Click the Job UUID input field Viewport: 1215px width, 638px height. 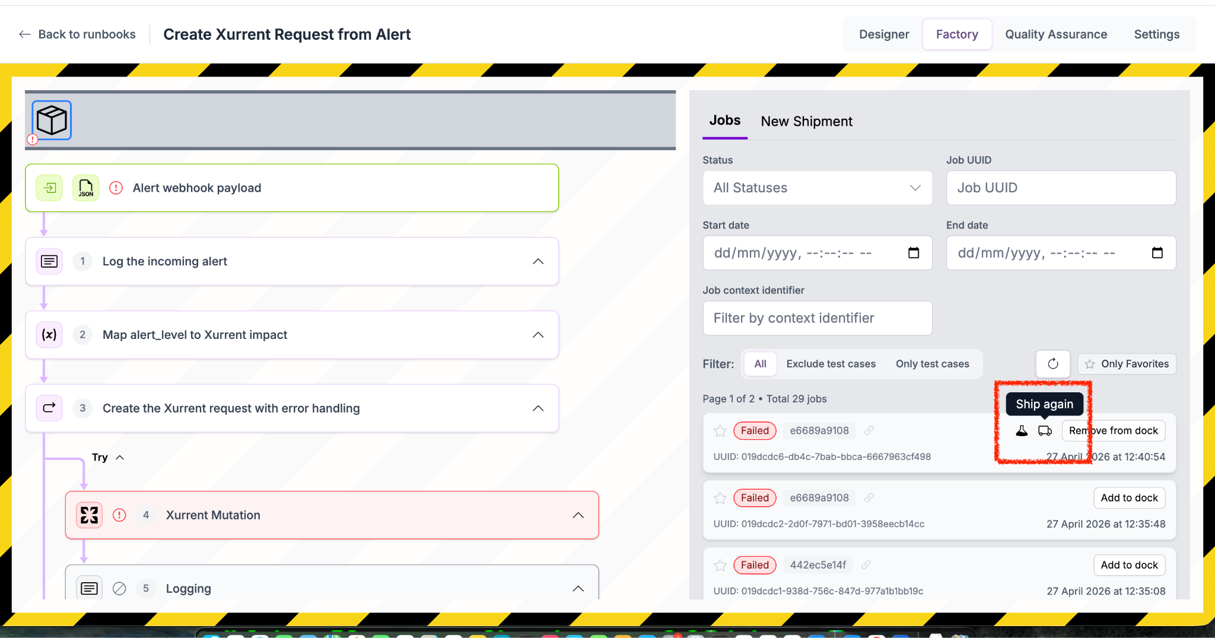(x=1061, y=188)
